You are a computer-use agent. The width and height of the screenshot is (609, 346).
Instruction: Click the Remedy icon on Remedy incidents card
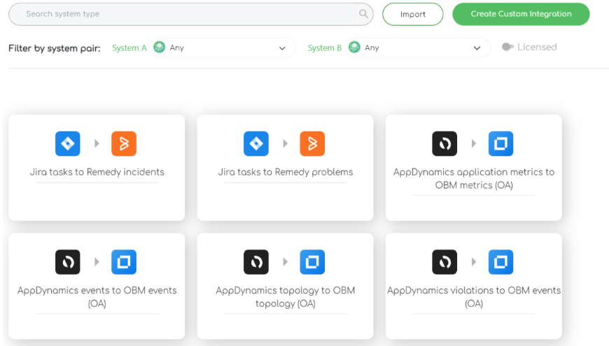tap(124, 143)
